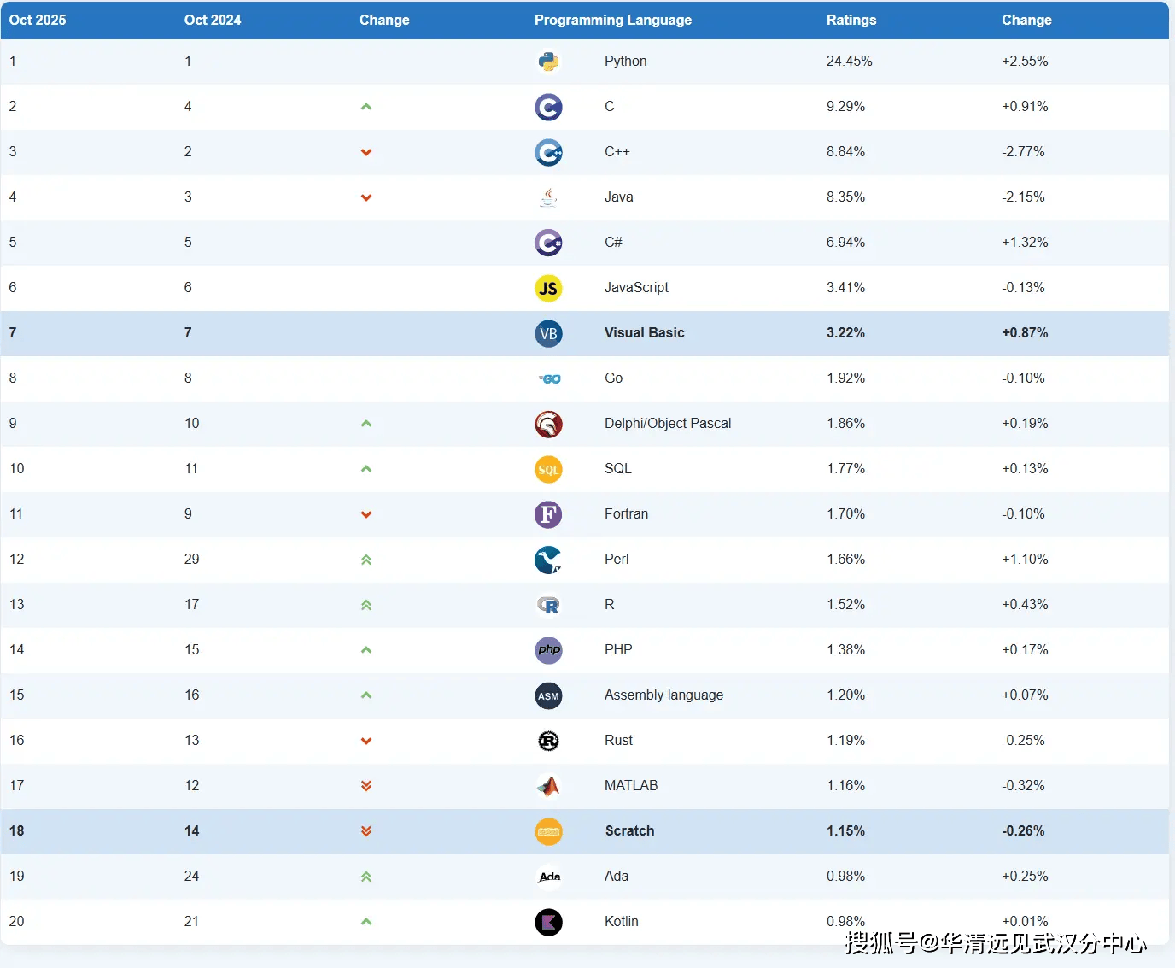
Task: Click the green up arrow in C row
Action: [x=366, y=107]
